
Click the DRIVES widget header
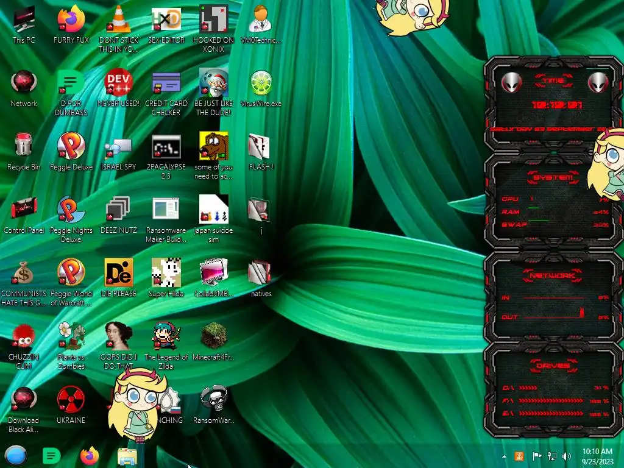pos(553,366)
